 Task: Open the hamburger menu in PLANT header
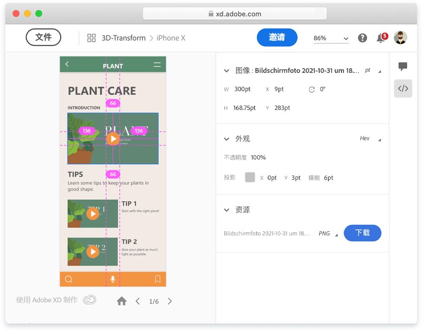click(157, 64)
